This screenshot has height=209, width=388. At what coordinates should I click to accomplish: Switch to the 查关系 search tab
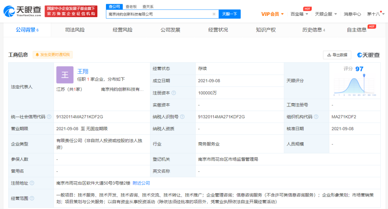(148, 7)
